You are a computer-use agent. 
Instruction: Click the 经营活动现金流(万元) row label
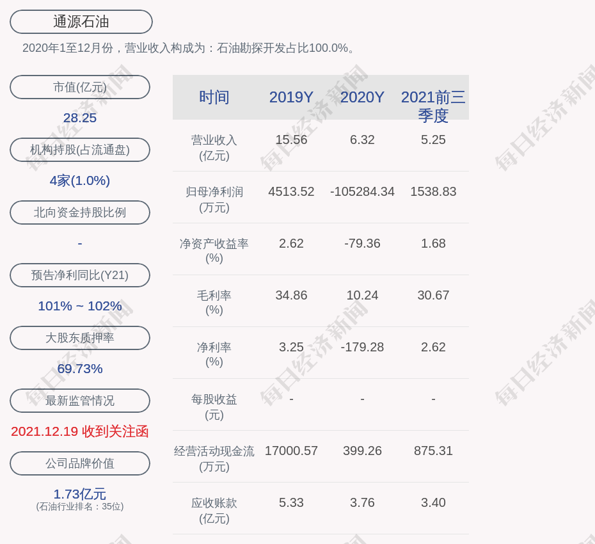point(214,459)
